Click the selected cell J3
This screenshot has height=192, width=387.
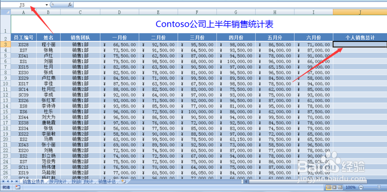(360, 44)
